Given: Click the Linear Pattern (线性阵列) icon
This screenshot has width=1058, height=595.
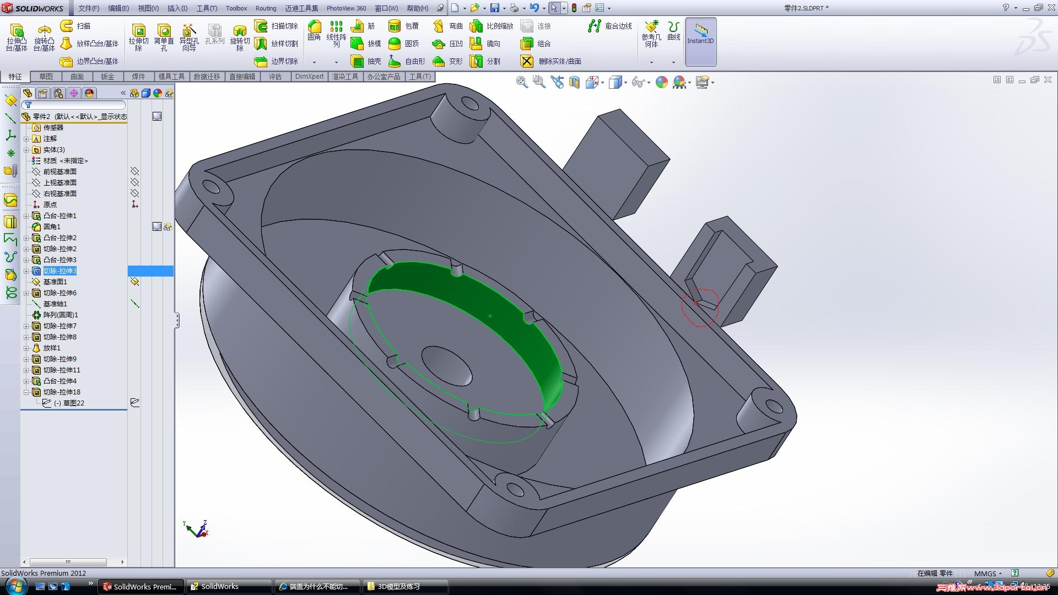Looking at the screenshot, I should click(x=336, y=28).
